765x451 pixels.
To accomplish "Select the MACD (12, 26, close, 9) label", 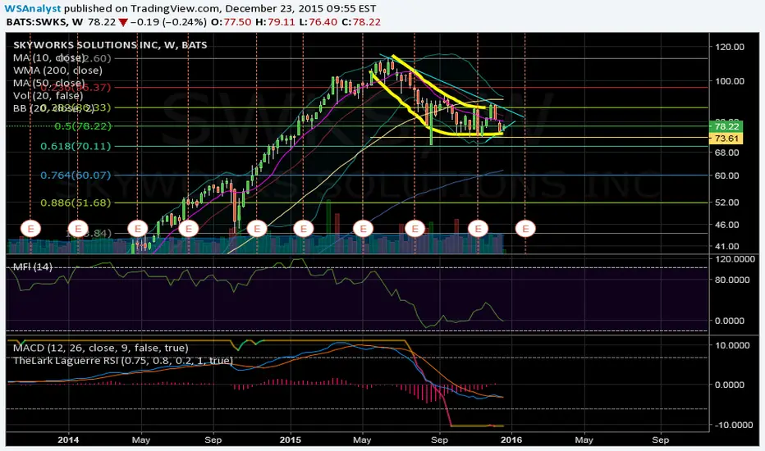I will click(100, 348).
